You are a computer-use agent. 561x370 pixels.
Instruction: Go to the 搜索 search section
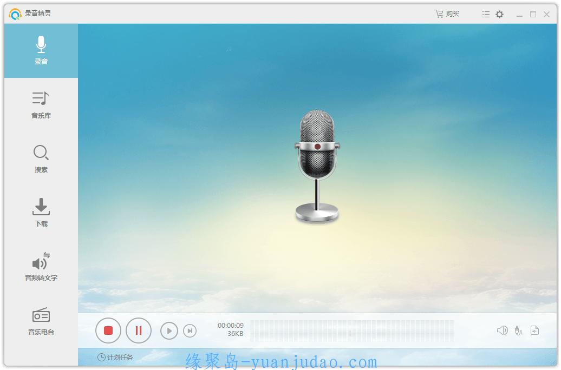click(41, 159)
